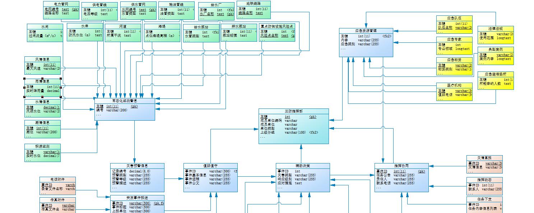The height and width of the screenshot is (213, 534).
Task: Select the 输油管线 entity table
Action: tap(176, 11)
